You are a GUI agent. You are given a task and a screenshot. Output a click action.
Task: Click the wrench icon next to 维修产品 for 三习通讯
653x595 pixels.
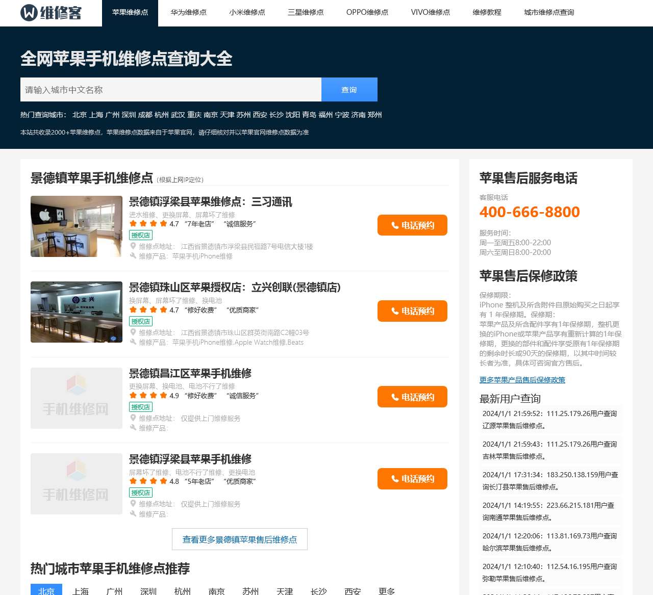(133, 256)
